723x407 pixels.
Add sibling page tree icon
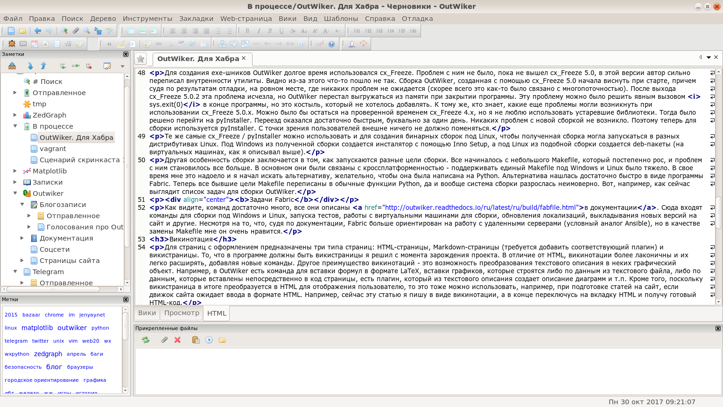point(76,66)
